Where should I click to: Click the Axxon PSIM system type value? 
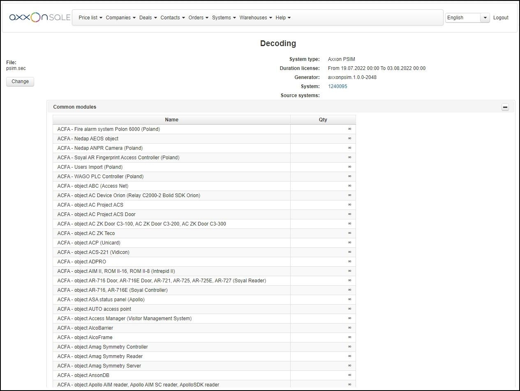pos(342,59)
